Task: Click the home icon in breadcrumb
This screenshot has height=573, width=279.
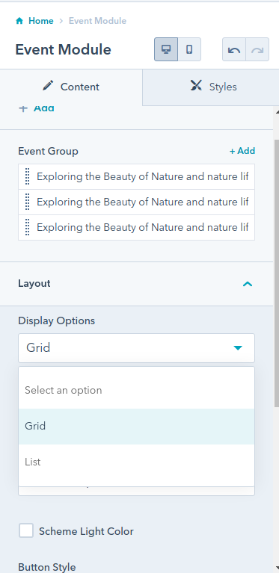Action: tap(19, 21)
